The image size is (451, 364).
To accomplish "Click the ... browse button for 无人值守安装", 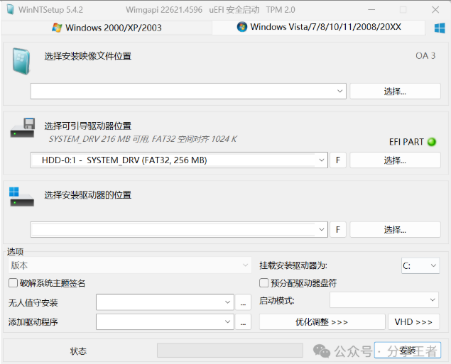I will (x=243, y=303).
